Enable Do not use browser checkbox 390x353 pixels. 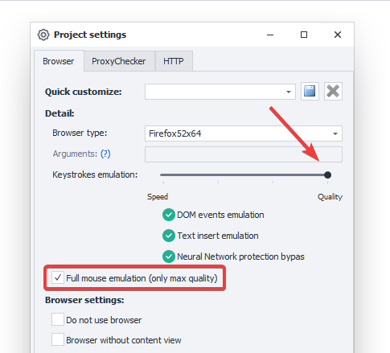click(58, 319)
